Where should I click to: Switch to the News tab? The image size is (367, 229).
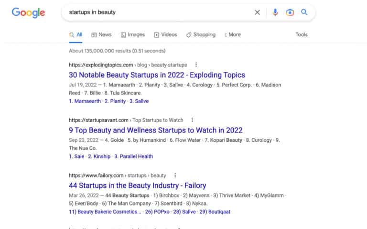[x=101, y=35]
